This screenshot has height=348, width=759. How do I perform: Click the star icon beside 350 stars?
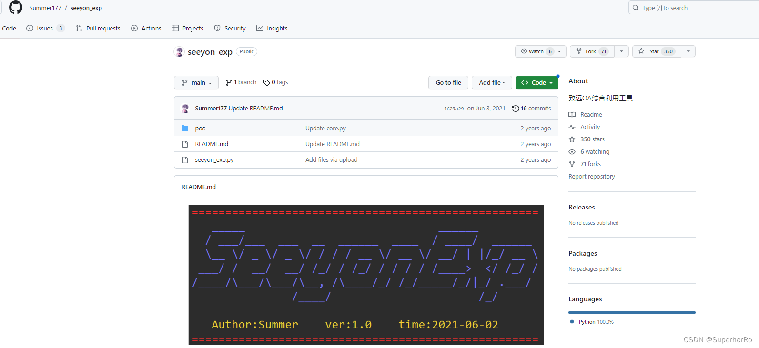pyautogui.click(x=572, y=139)
